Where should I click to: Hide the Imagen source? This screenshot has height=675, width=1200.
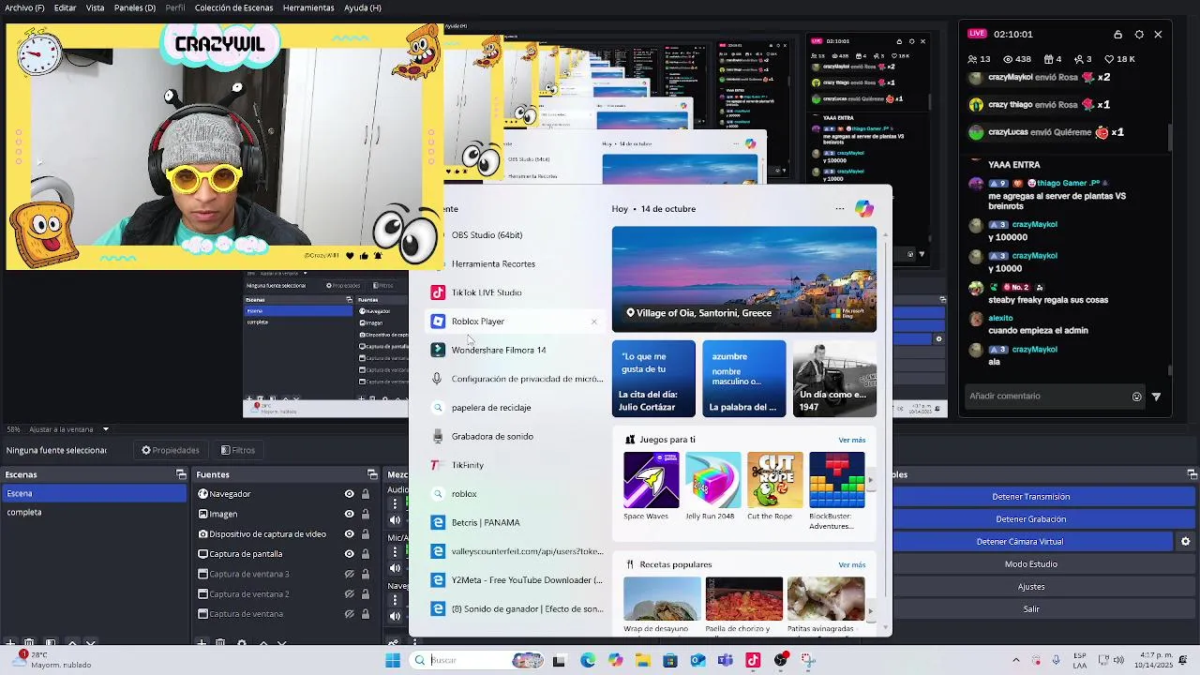(350, 515)
